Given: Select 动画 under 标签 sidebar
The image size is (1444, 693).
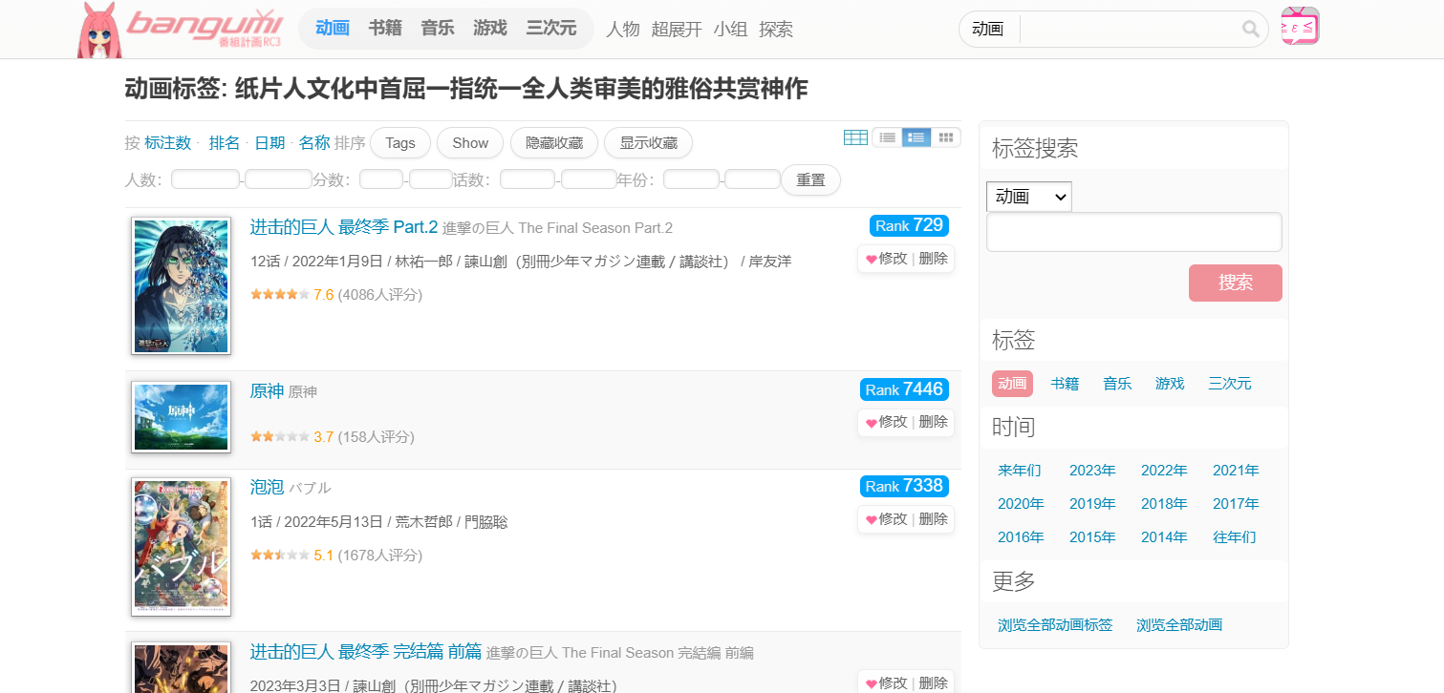Looking at the screenshot, I should click(x=1013, y=384).
